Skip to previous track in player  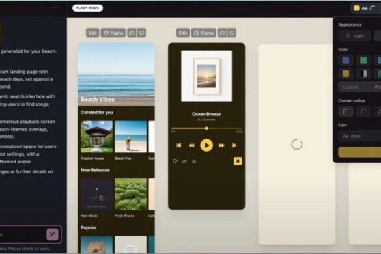coord(179,145)
